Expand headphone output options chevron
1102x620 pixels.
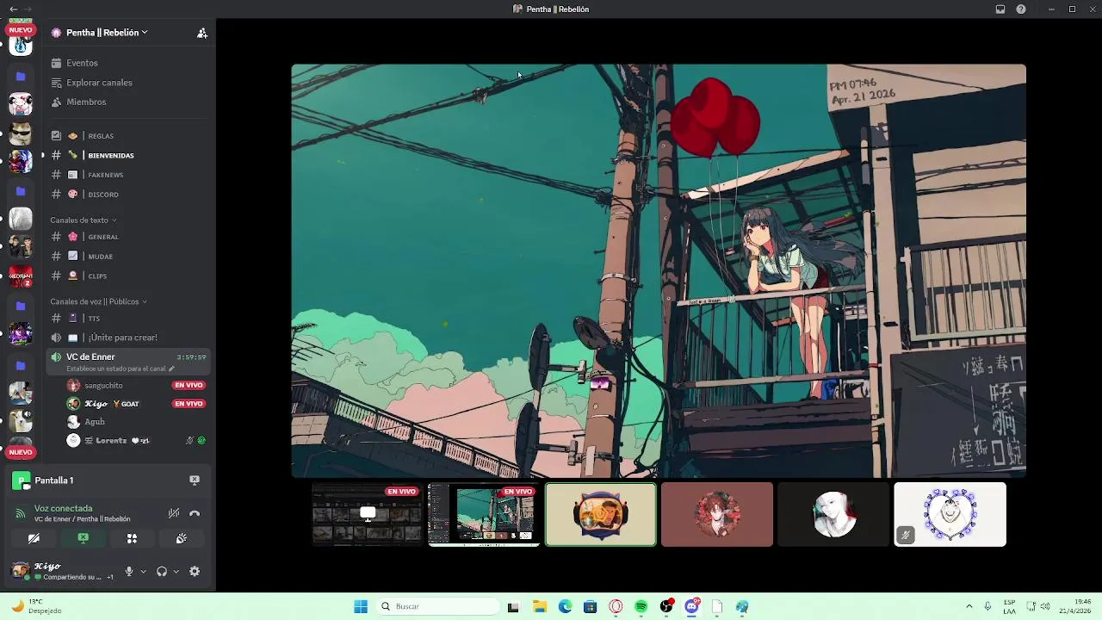[x=176, y=572]
